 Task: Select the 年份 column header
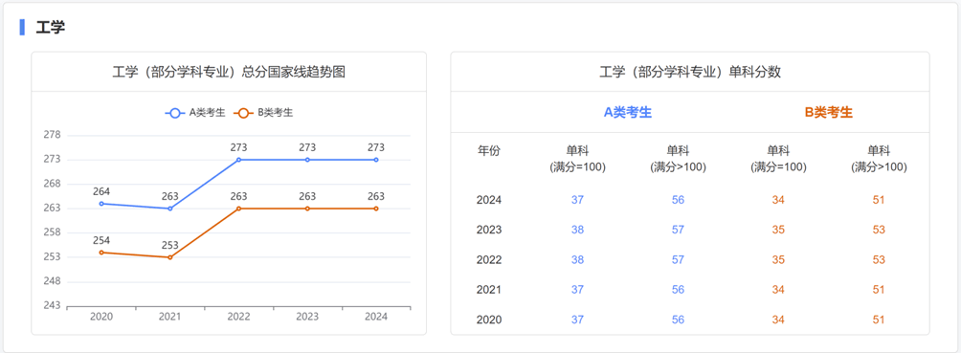point(488,151)
